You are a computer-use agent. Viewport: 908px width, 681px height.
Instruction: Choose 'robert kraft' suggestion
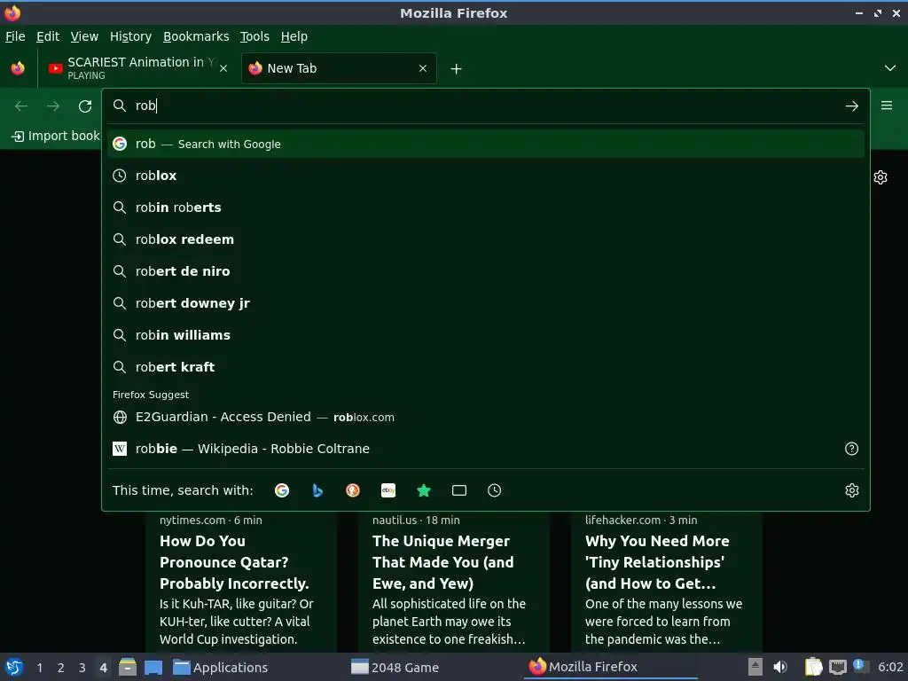click(x=485, y=366)
